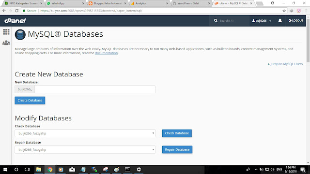
Task: Open command prompt icon on taskbar
Action: 127,170
